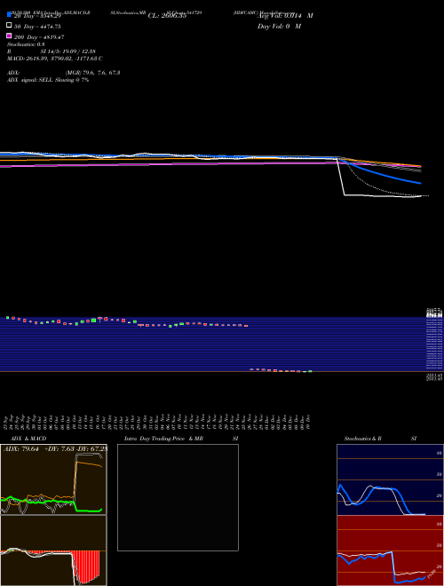The image size is (444, 586).
Task: Open the empty intraday trading price panel
Action: (178, 497)
